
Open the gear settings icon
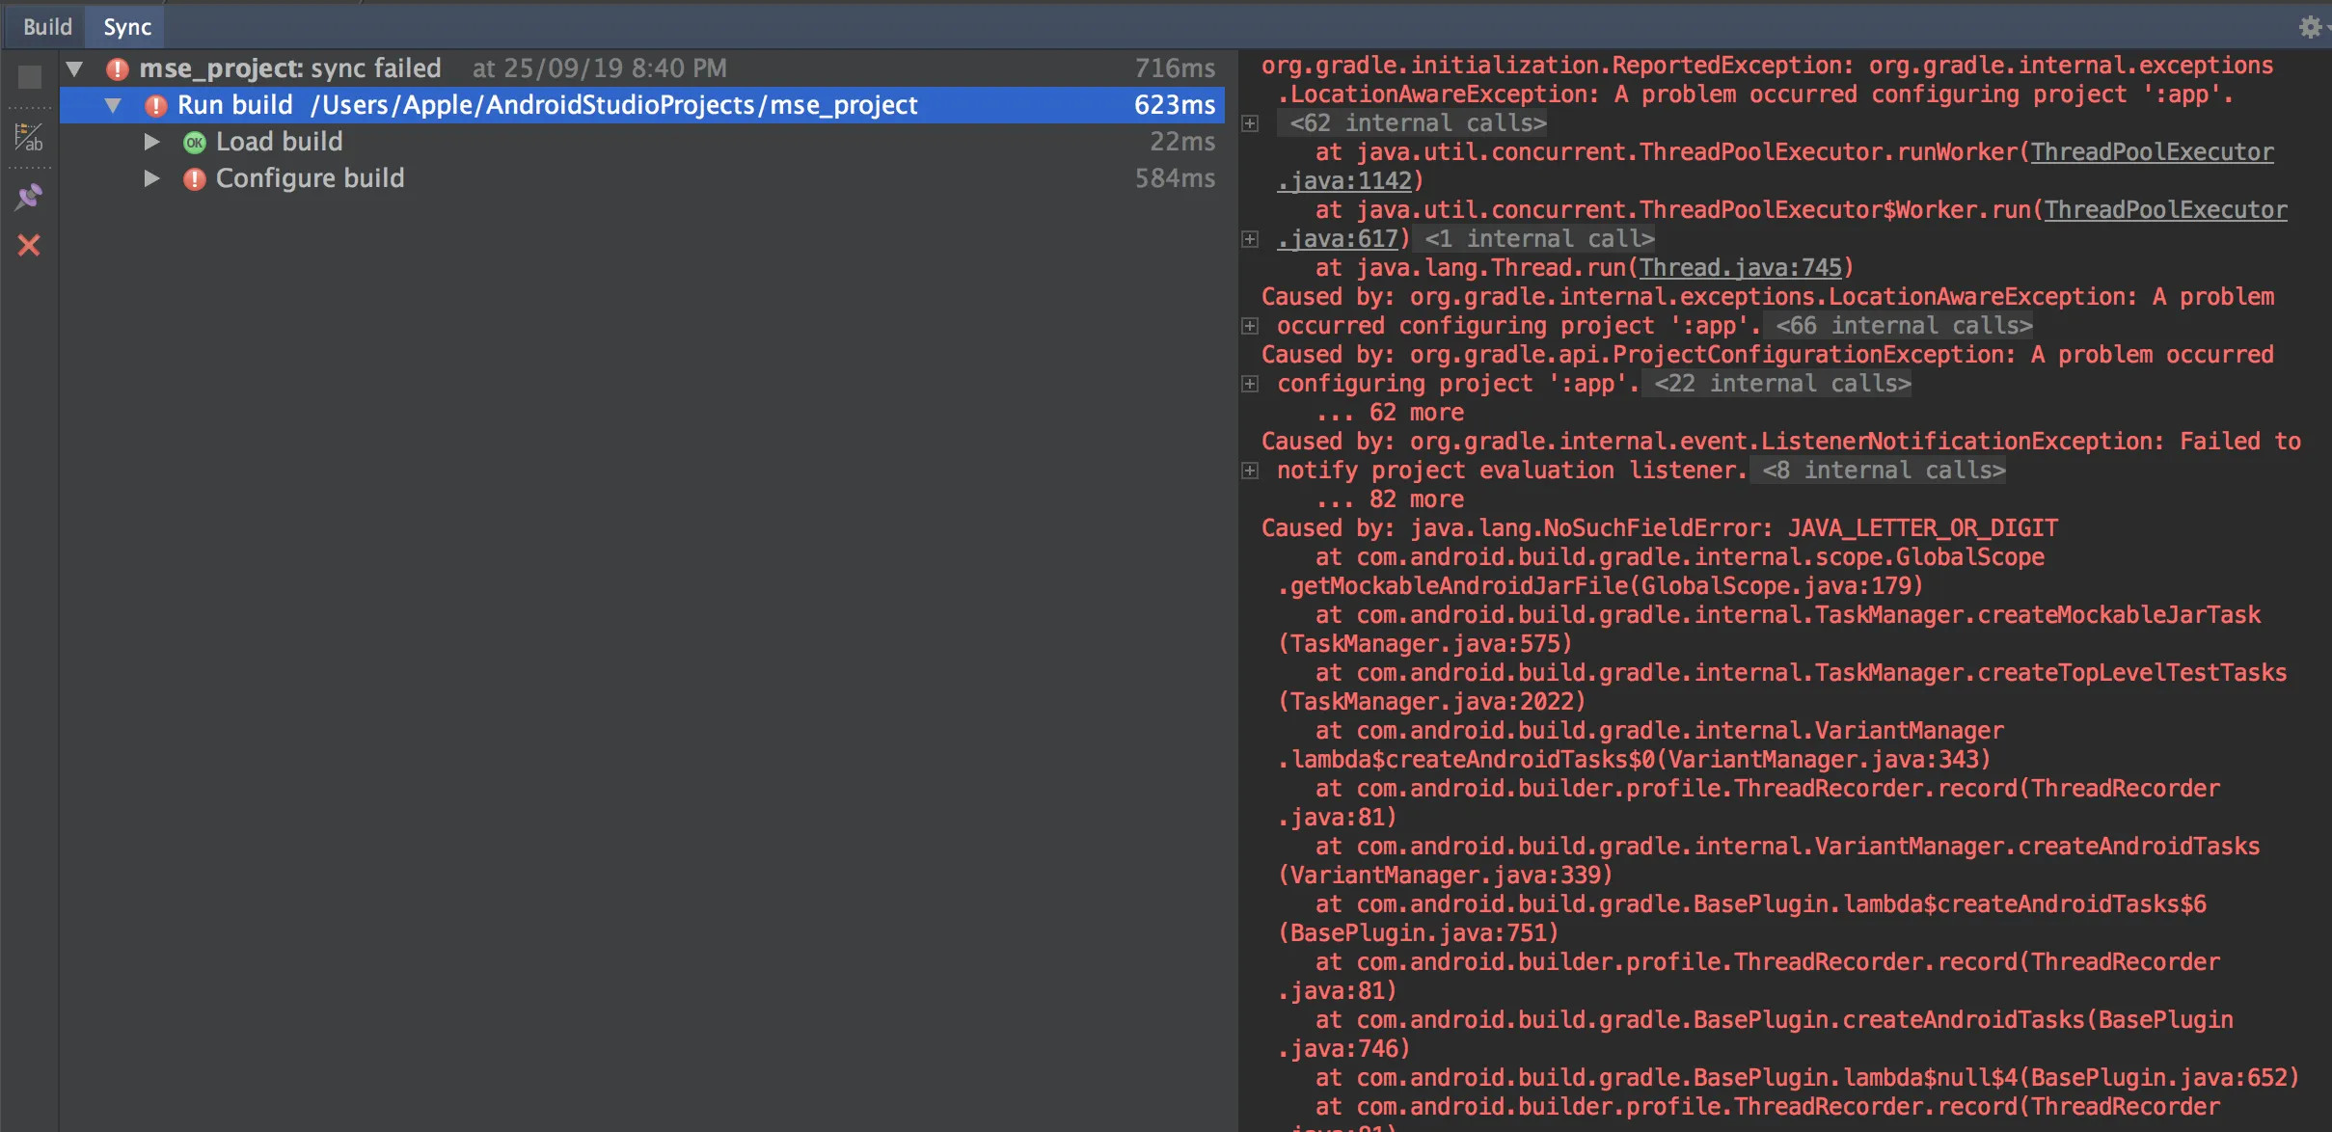[x=2310, y=26]
